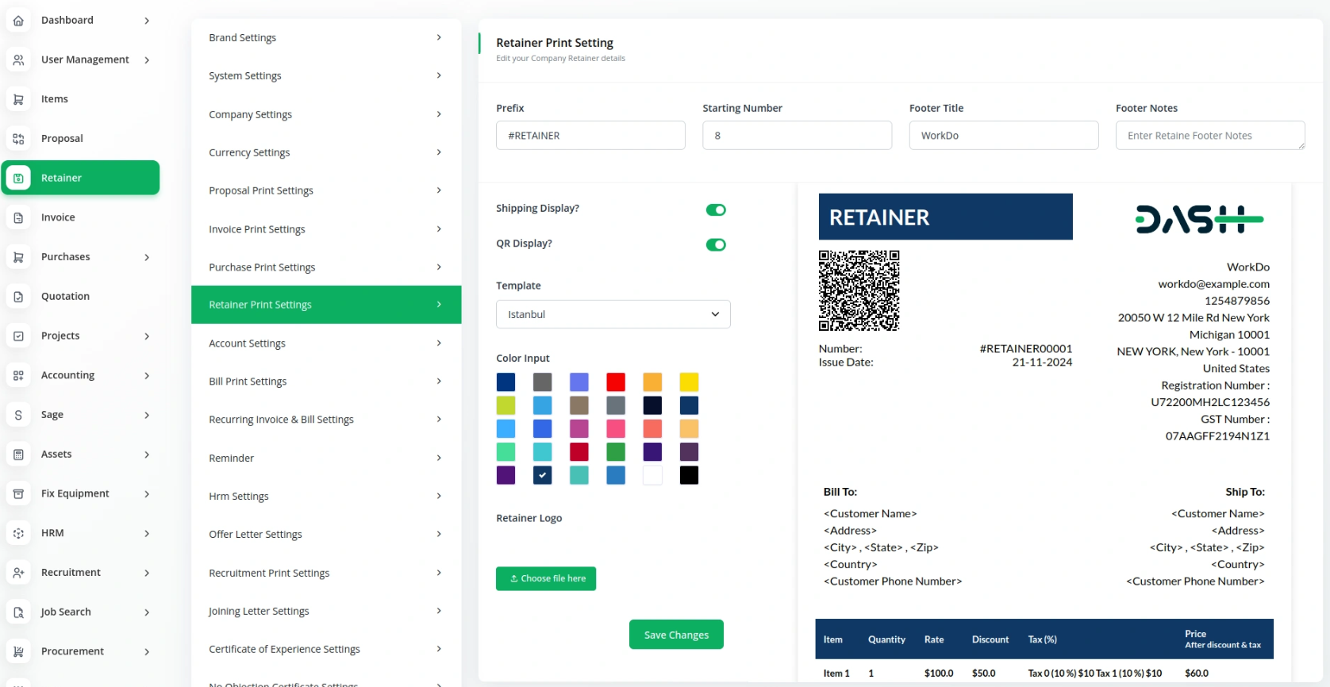Screen dimensions: 1330x687
Task: Open System Settings section
Action: coord(326,75)
